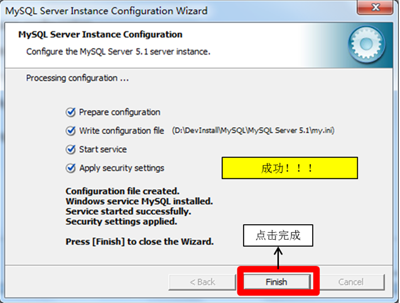Click the Prepare configuration check icon
This screenshot has width=400, height=303.
click(x=71, y=112)
